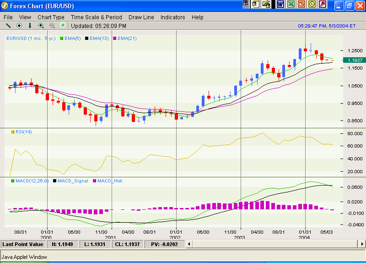Open the File menu
Screen dimensions: 366x263
[x=8, y=17]
